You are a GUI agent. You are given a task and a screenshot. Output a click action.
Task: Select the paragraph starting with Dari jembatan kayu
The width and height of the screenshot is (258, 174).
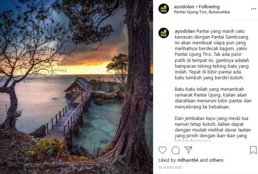(213, 128)
